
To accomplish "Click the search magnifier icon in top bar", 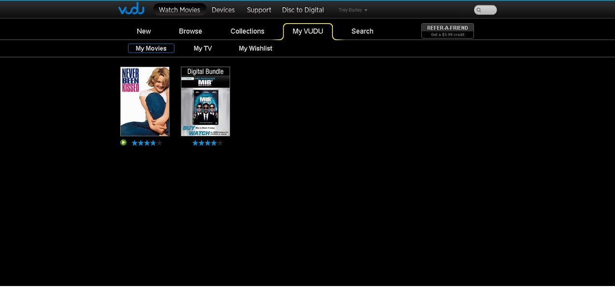I will coord(479,10).
